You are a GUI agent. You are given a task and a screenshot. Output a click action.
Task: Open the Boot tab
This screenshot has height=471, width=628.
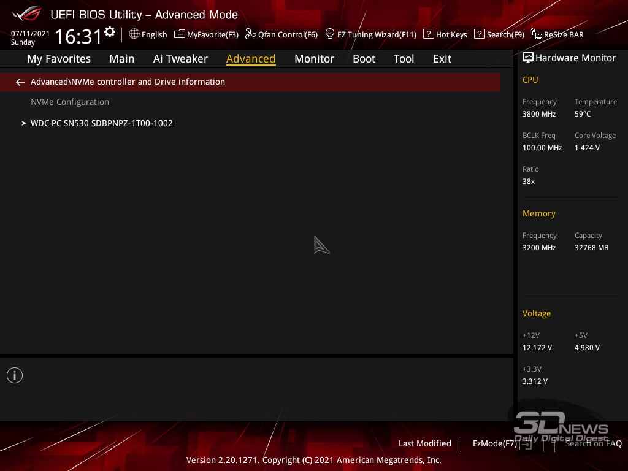click(364, 59)
